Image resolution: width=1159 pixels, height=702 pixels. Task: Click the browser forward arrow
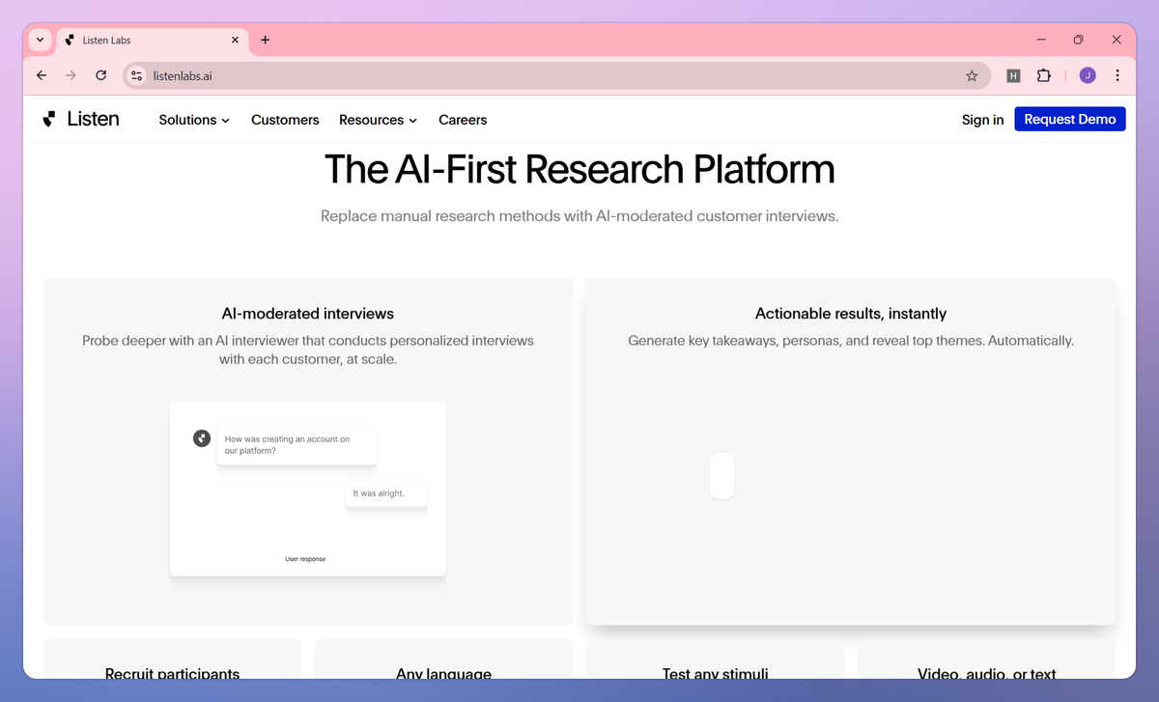[71, 75]
